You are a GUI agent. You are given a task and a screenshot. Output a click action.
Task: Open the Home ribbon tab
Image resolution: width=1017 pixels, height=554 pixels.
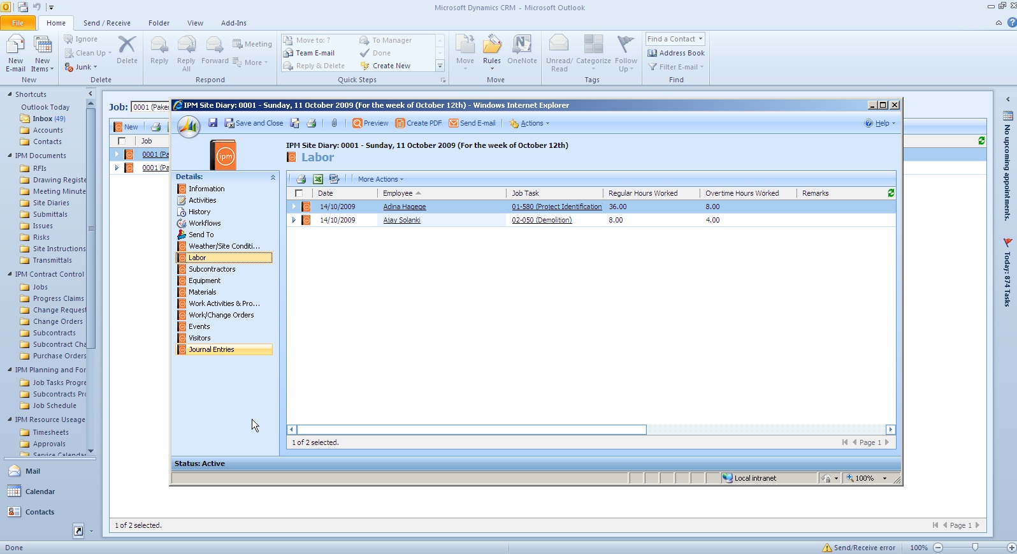(x=56, y=23)
